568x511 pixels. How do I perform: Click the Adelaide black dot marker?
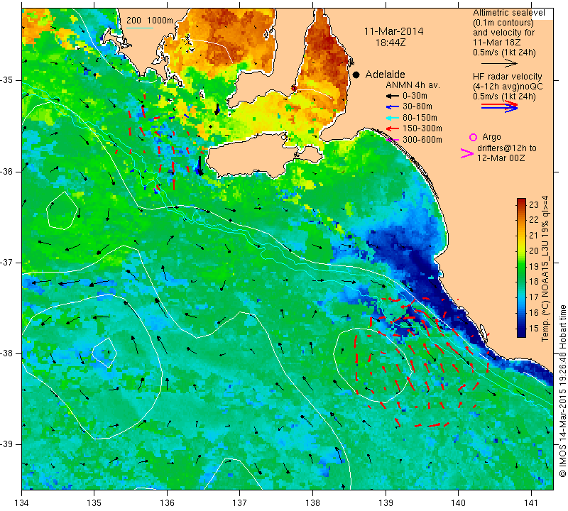(356, 75)
